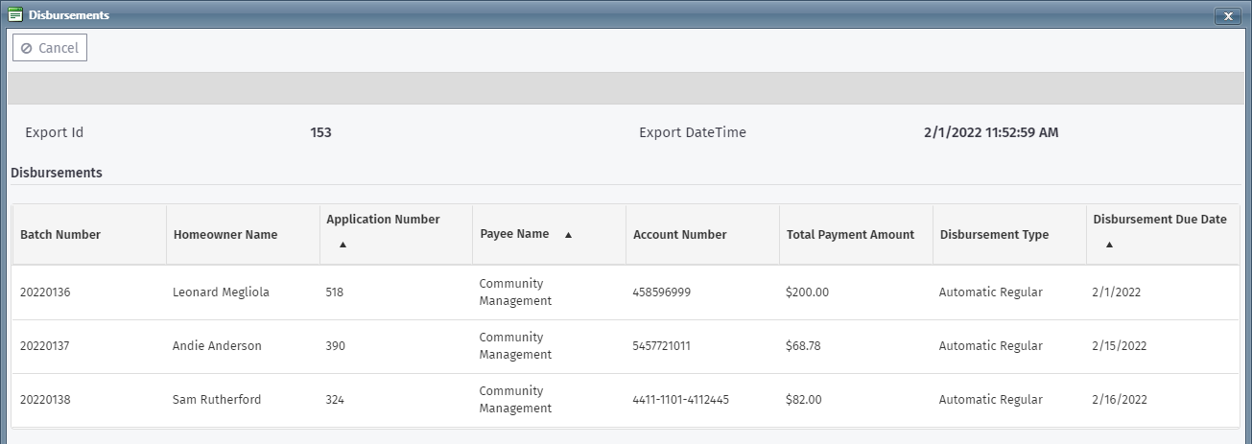The height and width of the screenshot is (444, 1252).
Task: Click Disbursement Due Date sort arrow
Action: point(1109,245)
